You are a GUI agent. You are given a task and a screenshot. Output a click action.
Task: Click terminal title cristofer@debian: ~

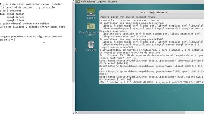pos(154,13)
